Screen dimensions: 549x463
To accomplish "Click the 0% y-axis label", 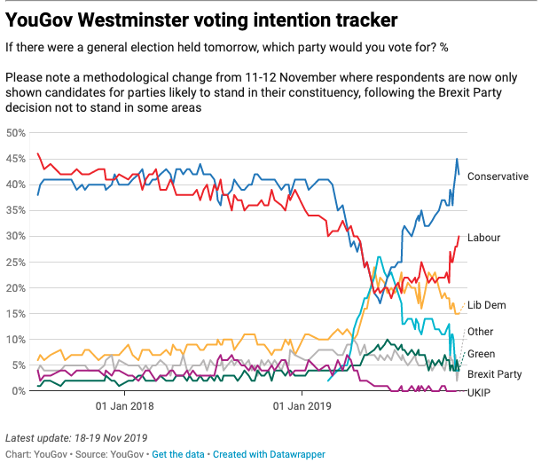I will (19, 391).
